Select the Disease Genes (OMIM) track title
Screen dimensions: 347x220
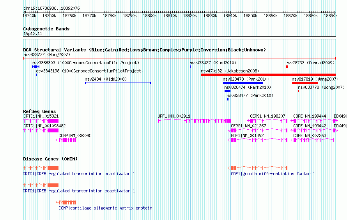[x=50, y=159]
